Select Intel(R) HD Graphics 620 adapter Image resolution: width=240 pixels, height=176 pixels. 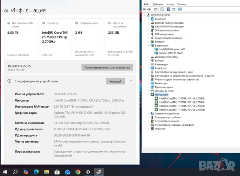[x=172, y=49]
